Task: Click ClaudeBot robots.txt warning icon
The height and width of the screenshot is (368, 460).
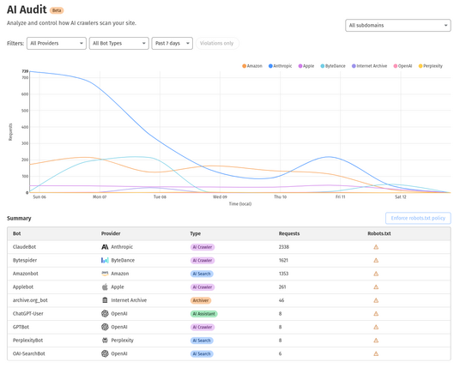Action: [x=376, y=247]
